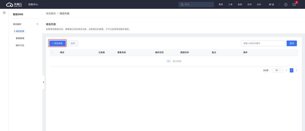305x131 pixels.
Task: Click the search magnifier icon
Action: [x=182, y=5]
